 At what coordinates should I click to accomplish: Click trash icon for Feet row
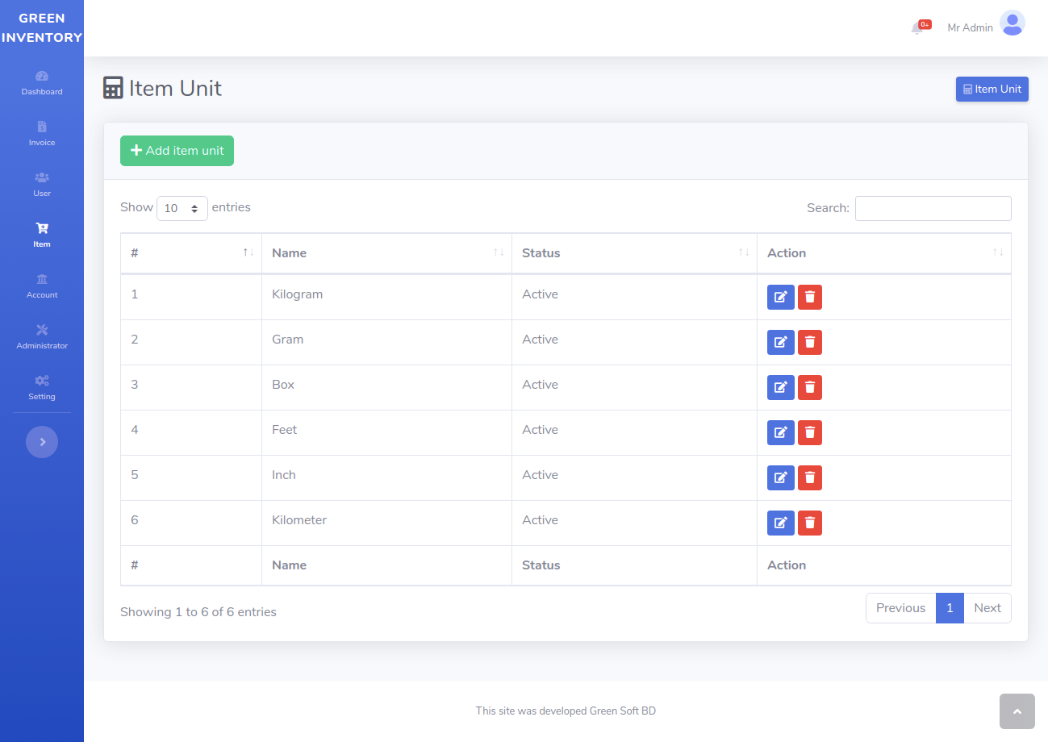coord(810,432)
